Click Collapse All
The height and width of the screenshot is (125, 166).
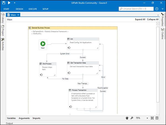[x=153, y=19]
